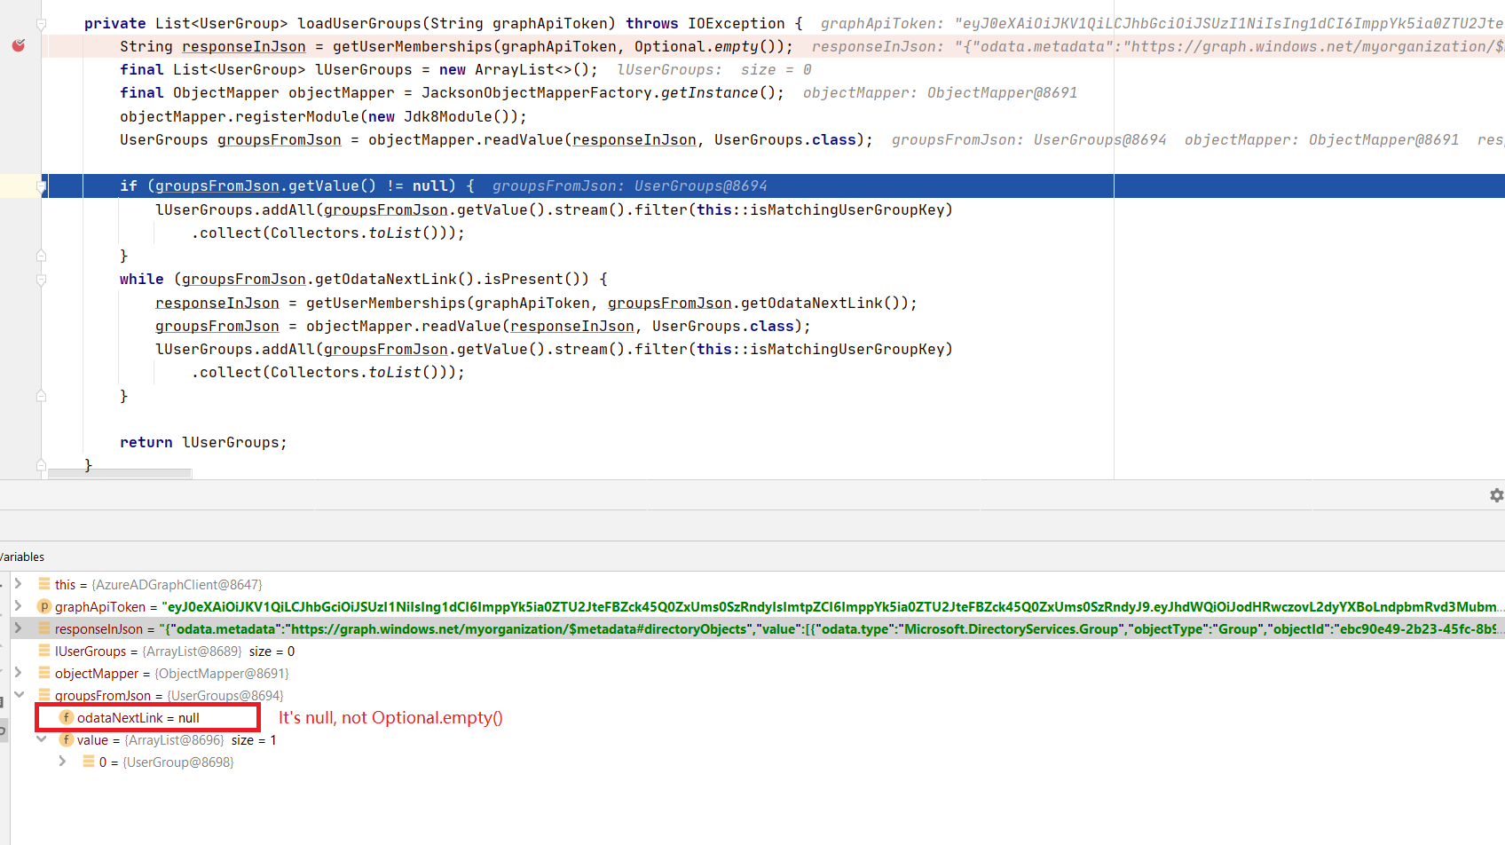Image resolution: width=1505 pixels, height=845 pixels.
Task: Collapse the value ArrayList node
Action: click(41, 738)
